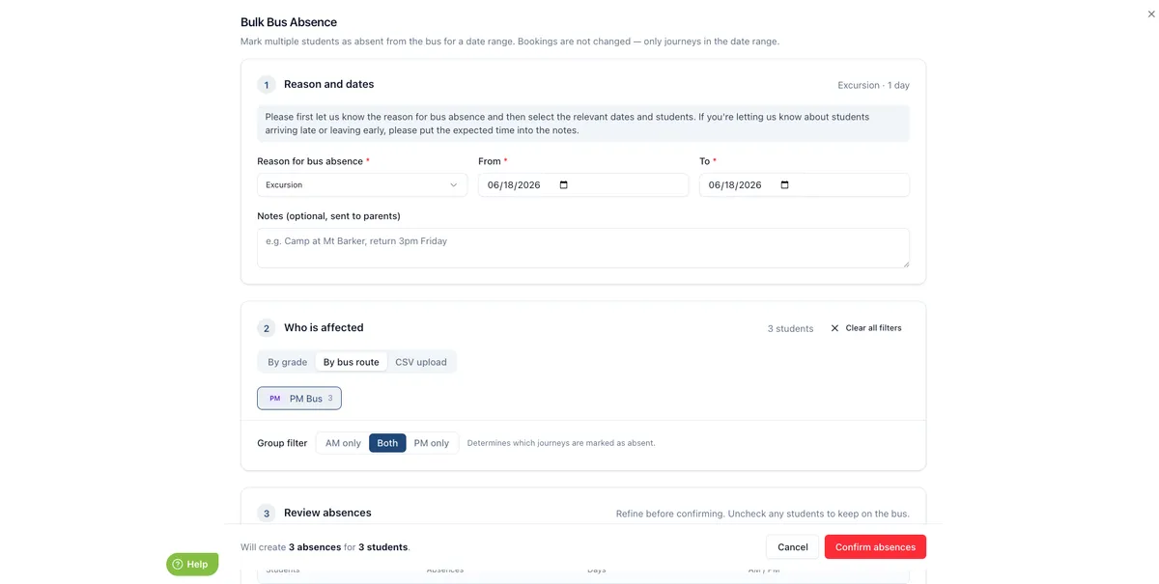1159x584 pixels.
Task: Click the 'Determines which journeys are marked' hint
Action: click(561, 443)
